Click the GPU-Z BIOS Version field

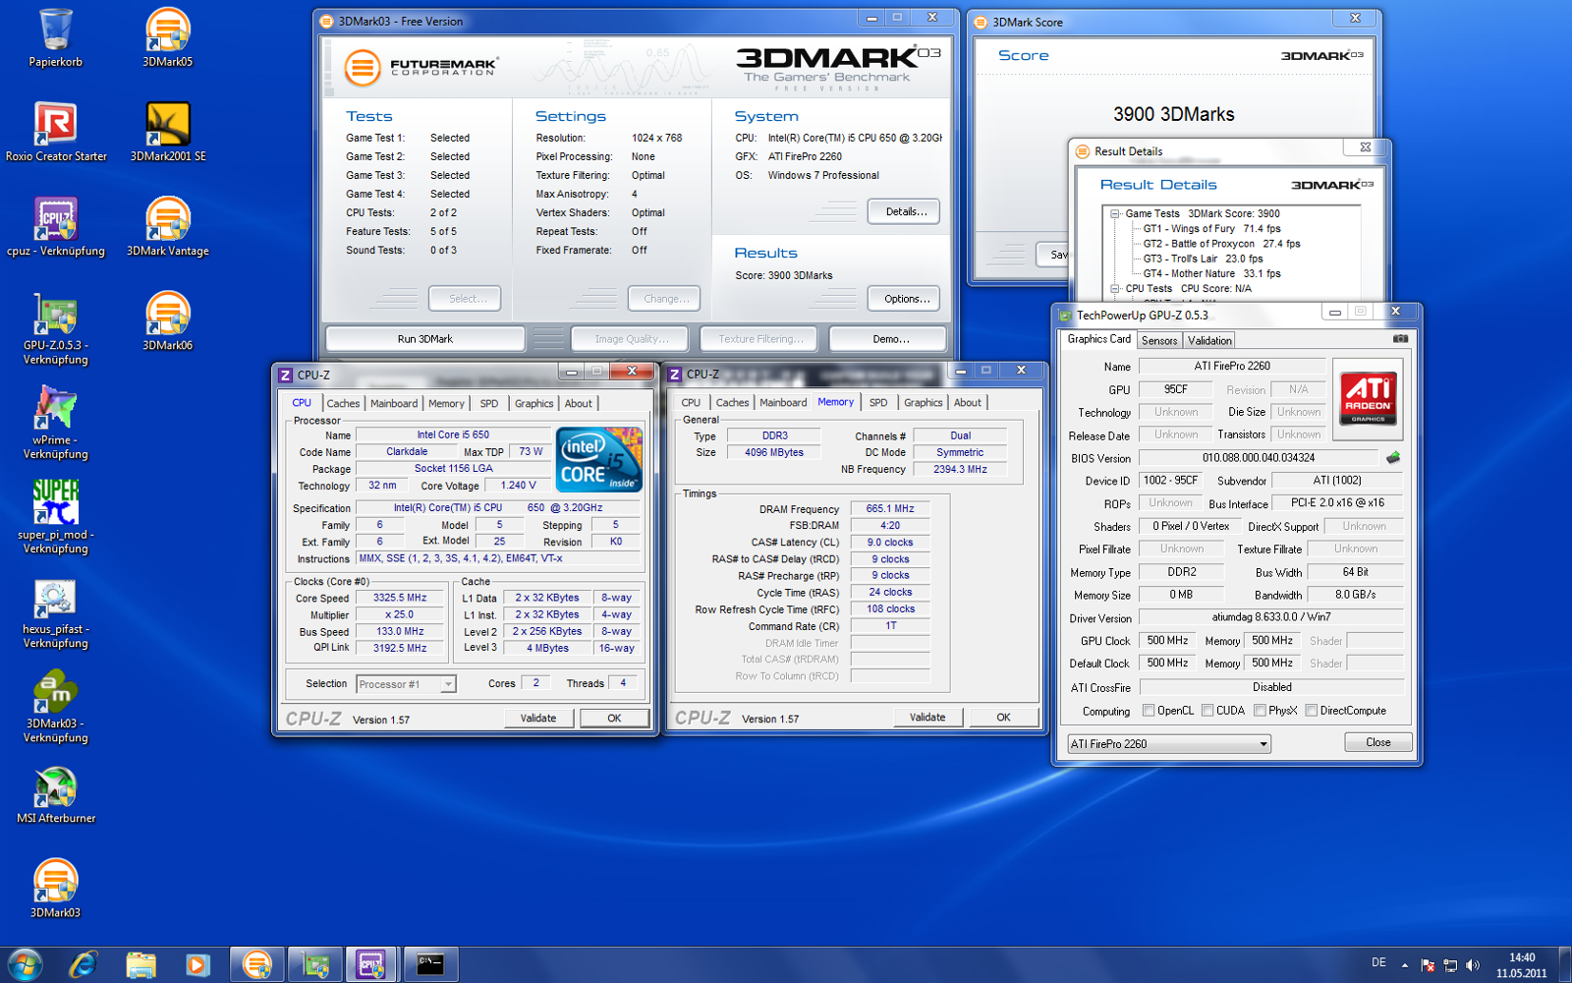(1259, 458)
